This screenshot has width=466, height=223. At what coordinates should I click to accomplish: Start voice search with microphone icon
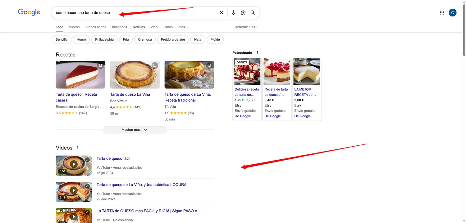[x=233, y=13]
